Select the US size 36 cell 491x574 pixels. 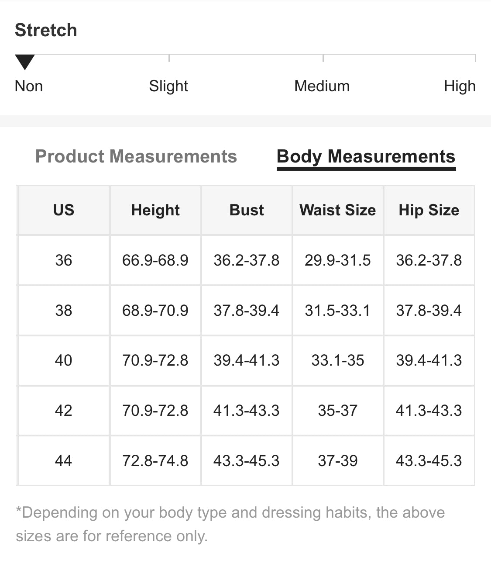click(x=64, y=260)
